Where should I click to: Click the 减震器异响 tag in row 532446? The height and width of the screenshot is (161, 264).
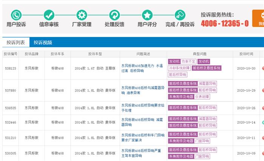(x=207, y=119)
